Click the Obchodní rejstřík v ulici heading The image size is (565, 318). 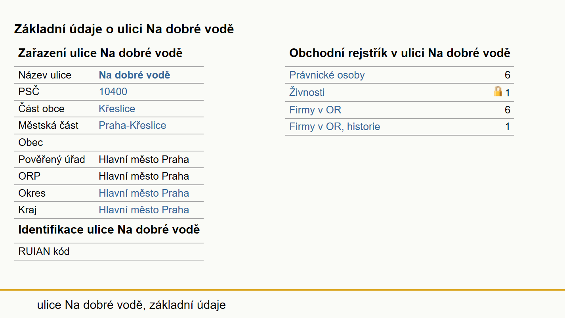pos(400,53)
